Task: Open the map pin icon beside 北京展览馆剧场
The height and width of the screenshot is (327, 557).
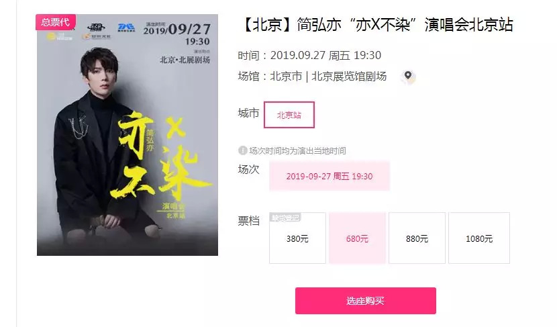Action: coord(408,77)
